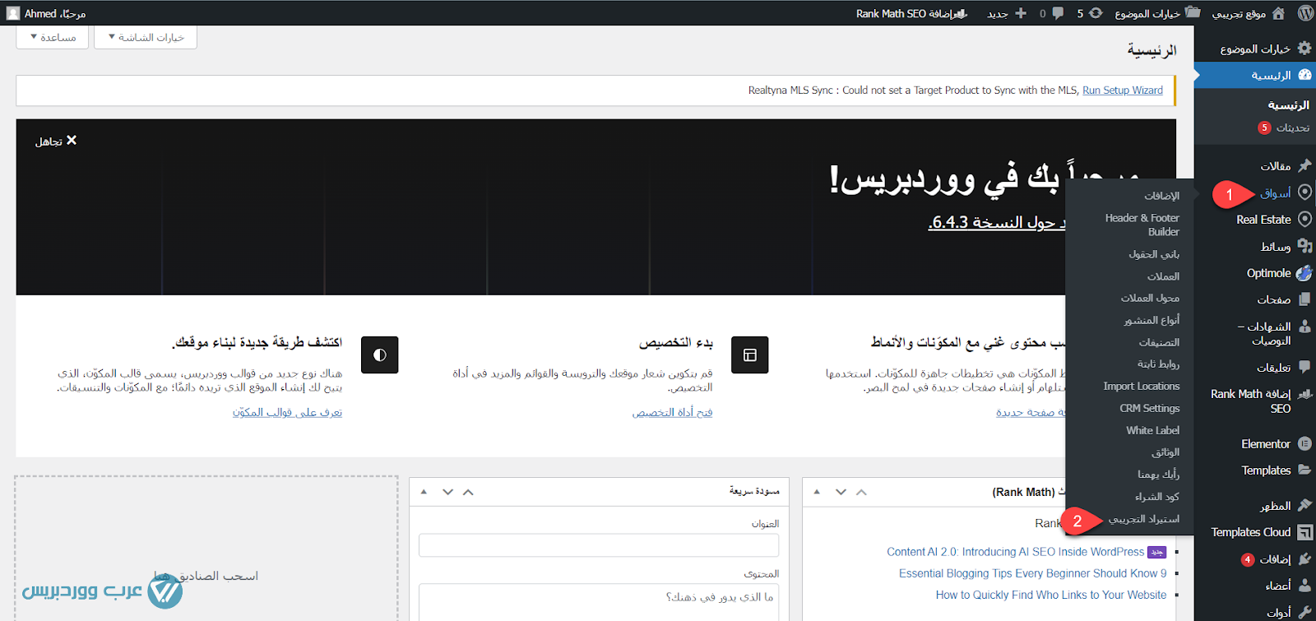Click the WordPress logo in admin bar
Screen dimensions: 1316x621
tap(1304, 13)
